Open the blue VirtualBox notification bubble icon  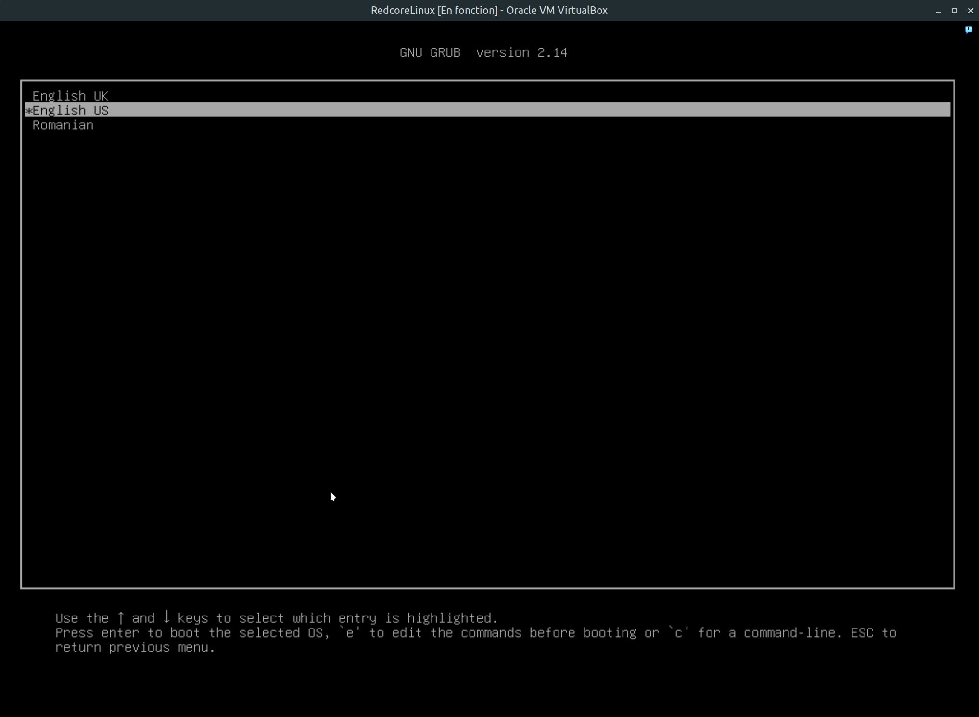click(968, 30)
